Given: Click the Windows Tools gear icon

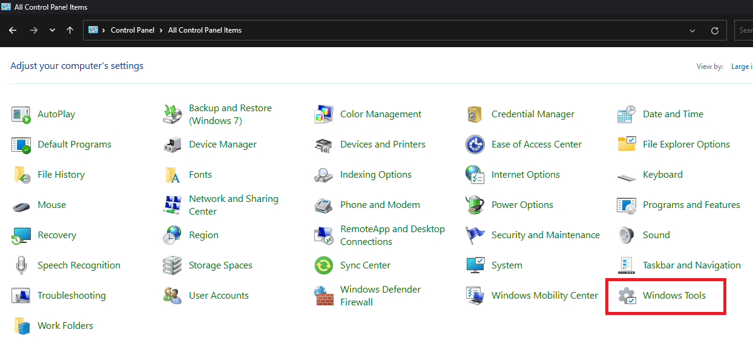Looking at the screenshot, I should click(x=626, y=296).
